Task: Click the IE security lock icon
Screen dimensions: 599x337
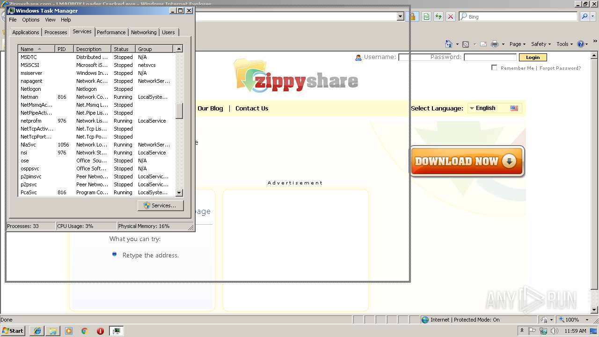Action: (x=413, y=16)
